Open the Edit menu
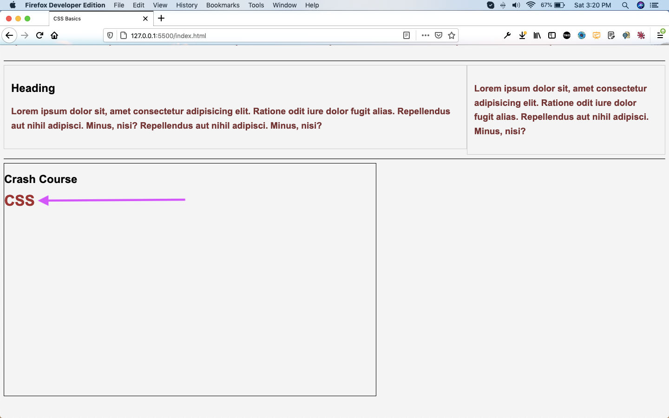Image resolution: width=669 pixels, height=418 pixels. pyautogui.click(x=138, y=5)
